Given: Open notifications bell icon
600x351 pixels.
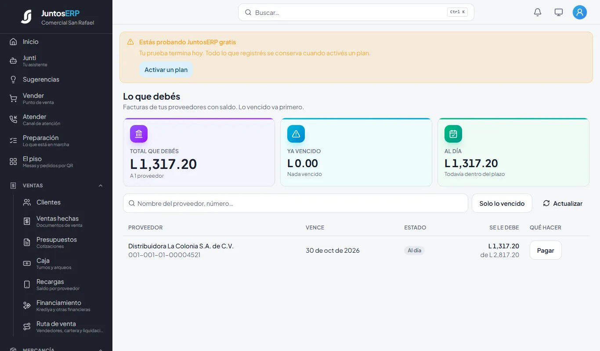Looking at the screenshot, I should (538, 12).
